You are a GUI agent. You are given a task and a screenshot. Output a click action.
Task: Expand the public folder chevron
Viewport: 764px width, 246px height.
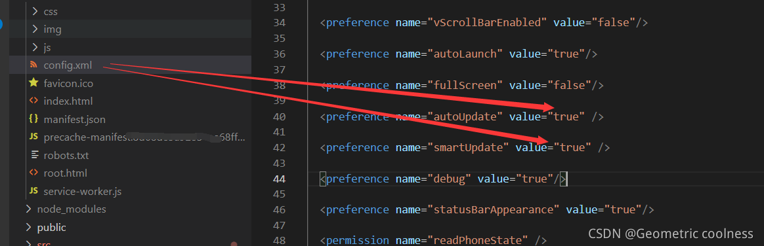click(28, 228)
